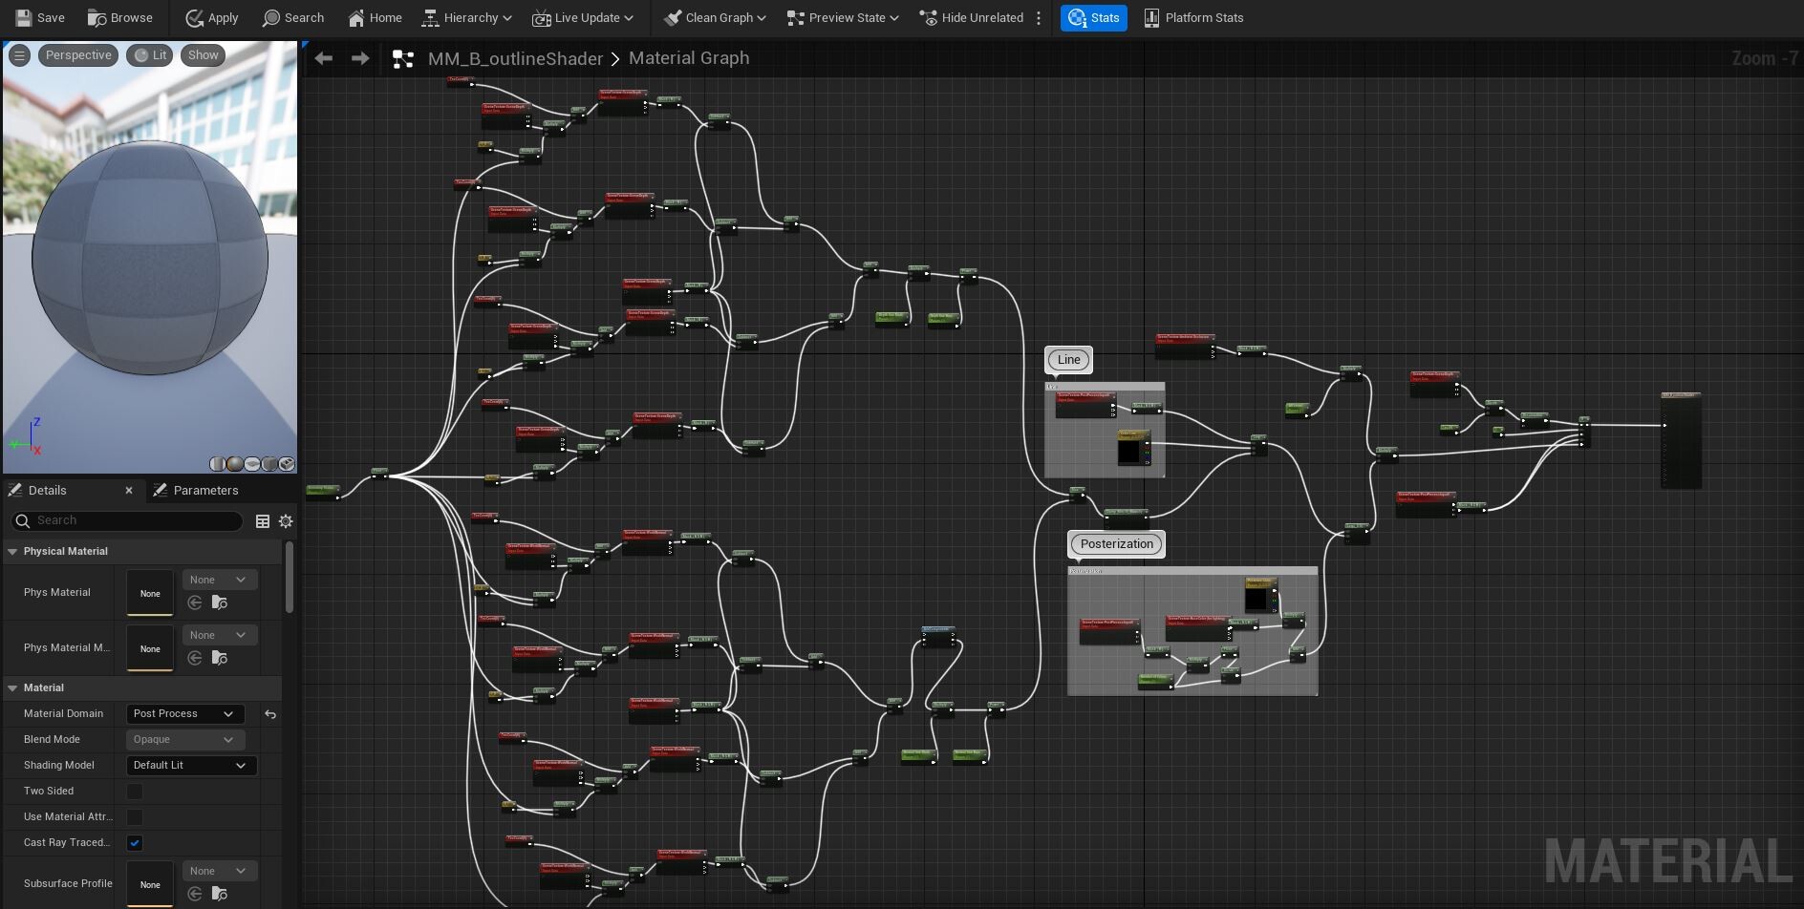Viewport: 1804px width, 909px height.
Task: Set preview mesh to sphere
Action: click(x=235, y=464)
